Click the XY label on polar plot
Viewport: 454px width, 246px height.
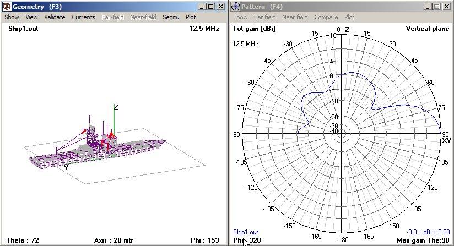447,141
